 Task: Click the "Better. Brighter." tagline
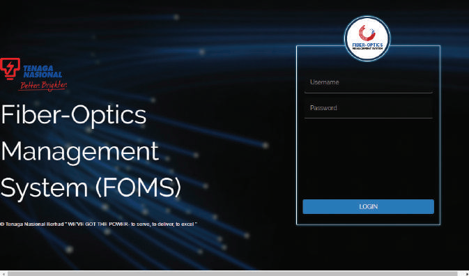tap(43, 86)
